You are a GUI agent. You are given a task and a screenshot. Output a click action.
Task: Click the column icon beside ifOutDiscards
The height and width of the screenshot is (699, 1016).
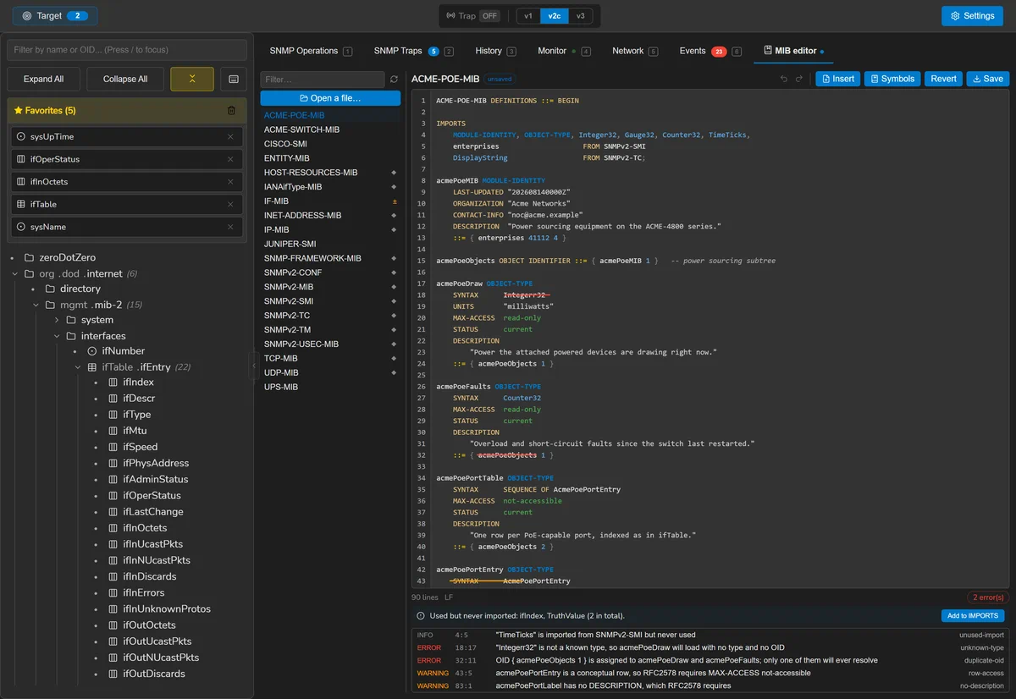click(113, 674)
